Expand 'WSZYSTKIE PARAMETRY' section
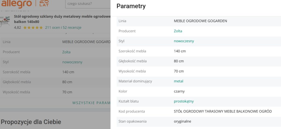Screen dimensions: 281x129 click(x=91, y=103)
